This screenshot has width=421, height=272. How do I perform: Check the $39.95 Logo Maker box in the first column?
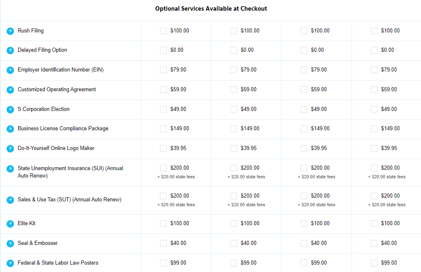coord(163,148)
